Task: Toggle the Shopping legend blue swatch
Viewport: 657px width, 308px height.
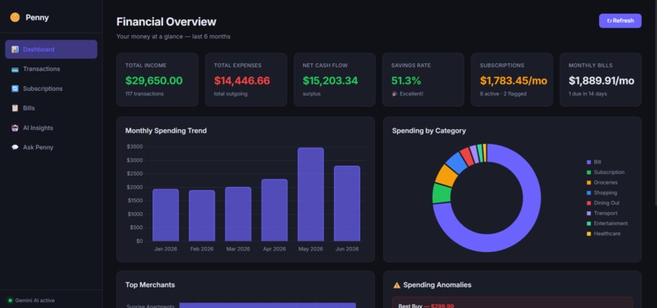Action: [589, 193]
